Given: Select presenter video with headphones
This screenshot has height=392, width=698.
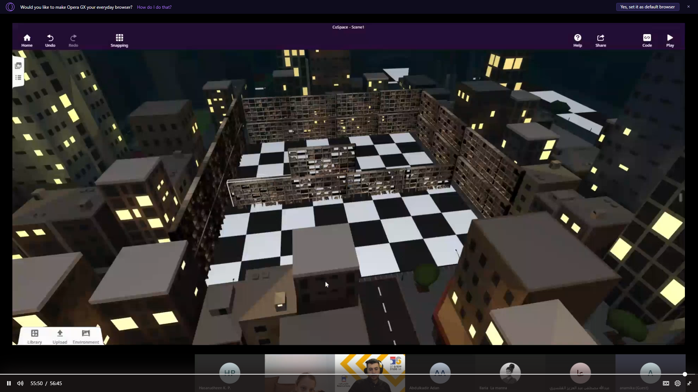Looking at the screenshot, I should [370, 373].
